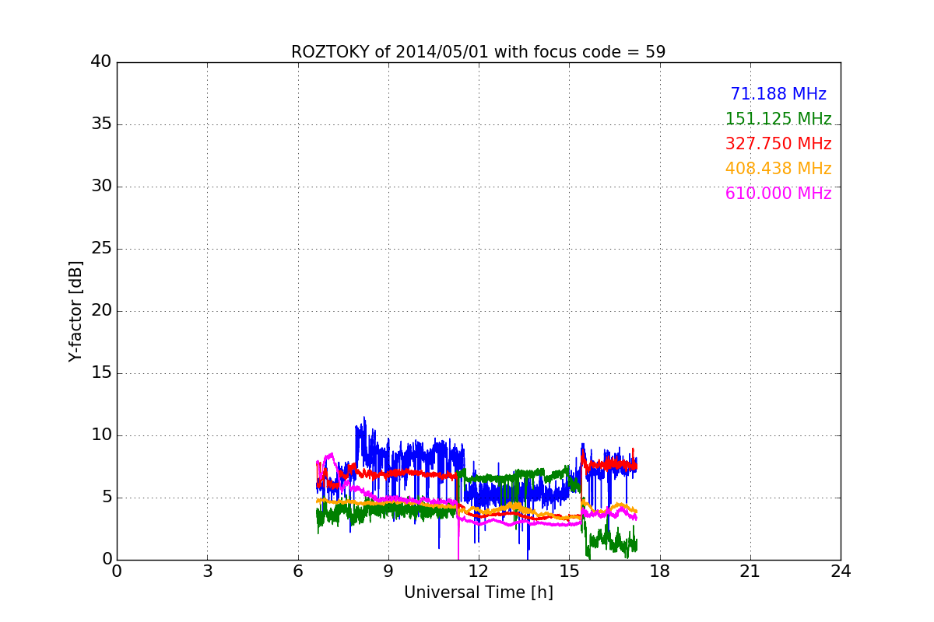
Task: Click the plot title 'ROZTOKY of 2014/05/01 with focus code = 59'
Action: point(478,52)
